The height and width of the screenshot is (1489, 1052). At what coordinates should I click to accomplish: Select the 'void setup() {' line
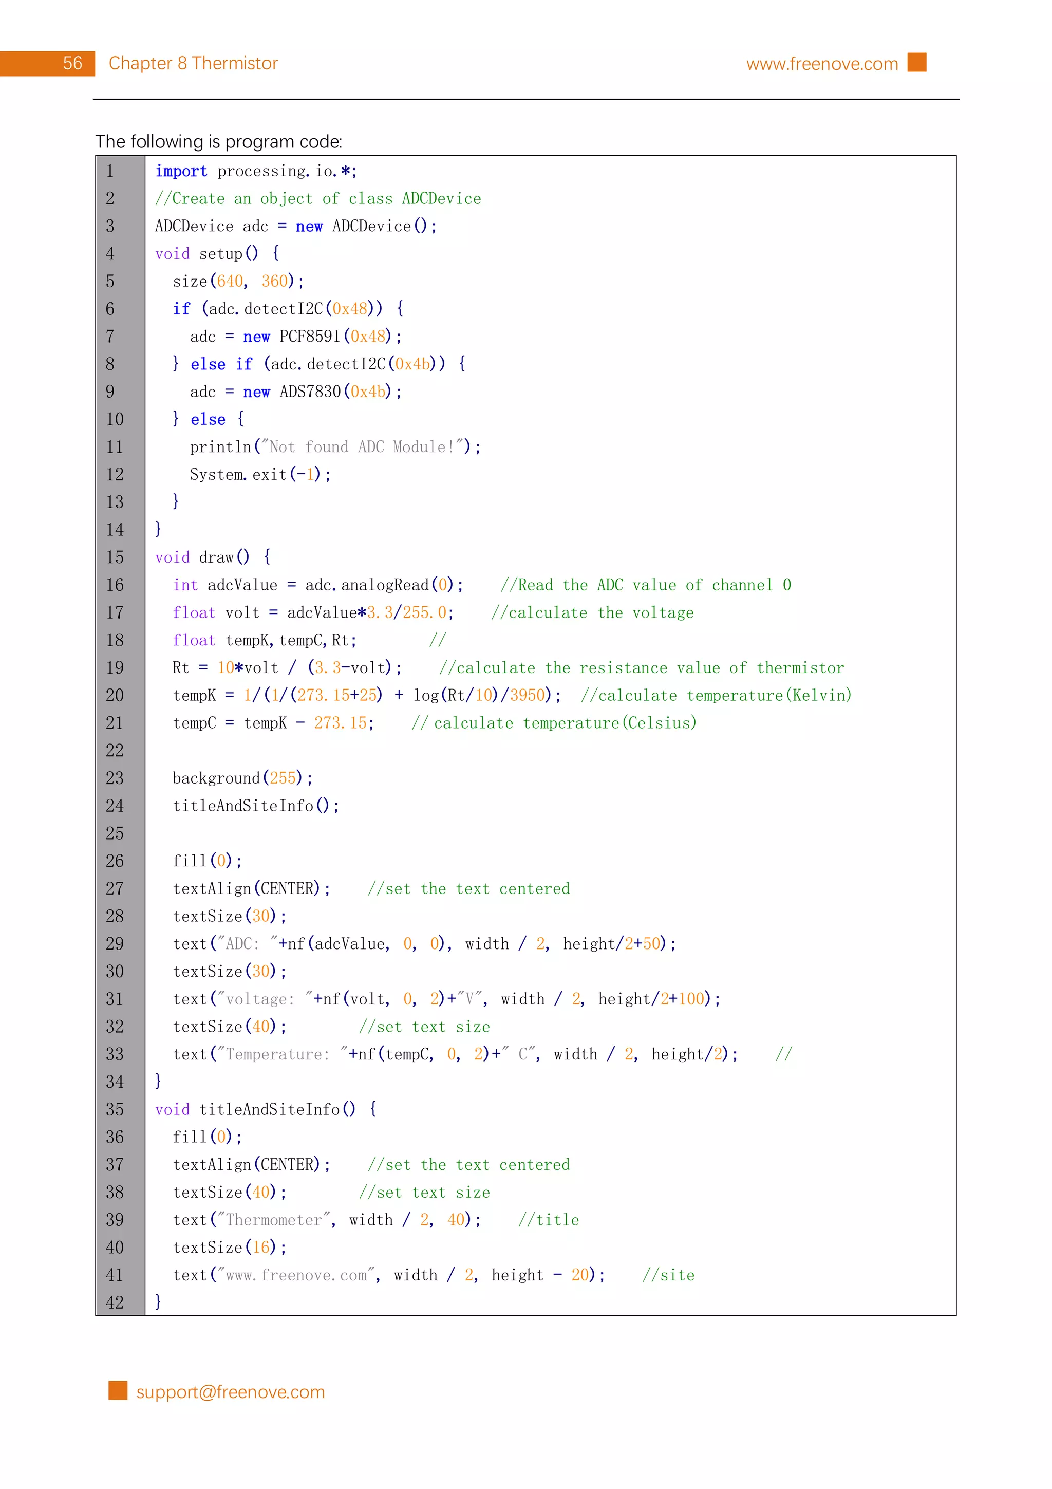(x=217, y=254)
